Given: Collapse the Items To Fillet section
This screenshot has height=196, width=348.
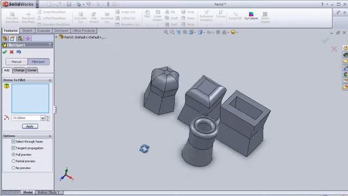Looking at the screenshot, I should 49,80.
